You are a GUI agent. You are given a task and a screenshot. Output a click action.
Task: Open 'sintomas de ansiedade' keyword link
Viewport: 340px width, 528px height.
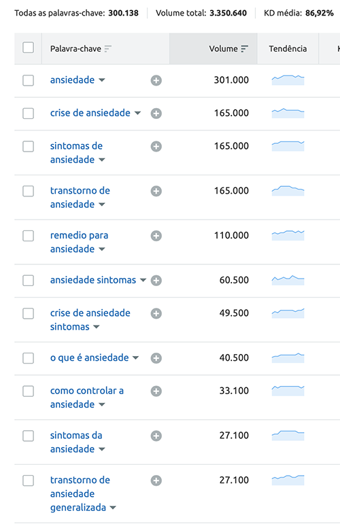[76, 153]
